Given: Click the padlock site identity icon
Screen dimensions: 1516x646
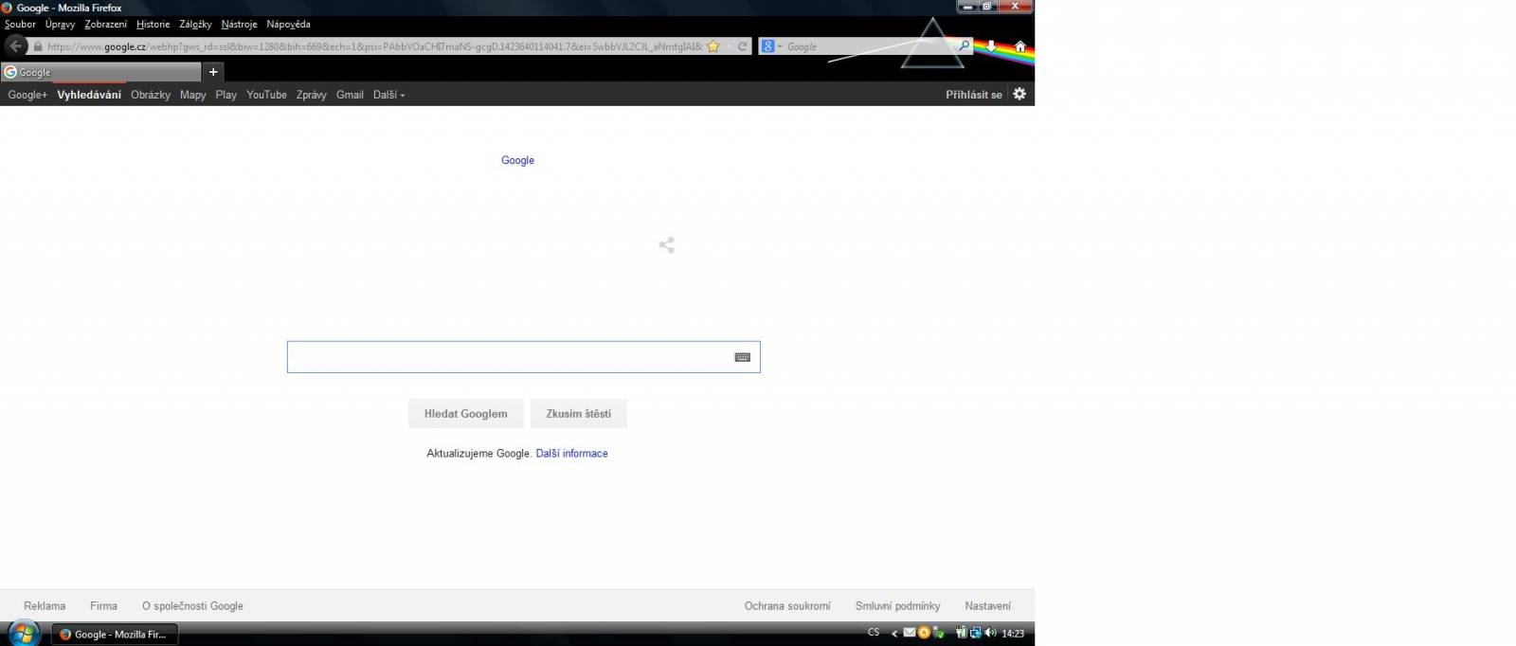Looking at the screenshot, I should pyautogui.click(x=38, y=46).
